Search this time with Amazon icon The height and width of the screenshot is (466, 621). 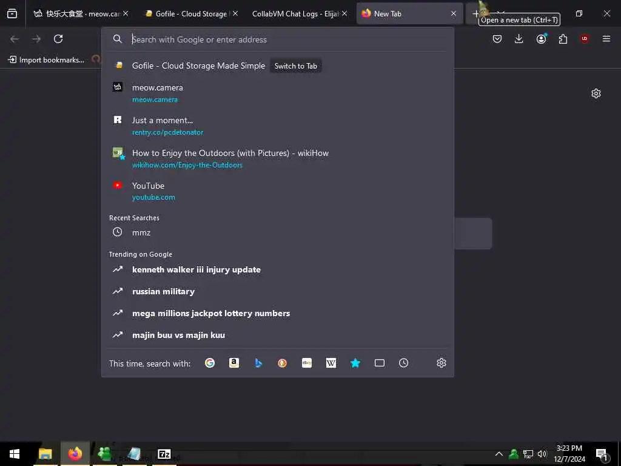234,363
